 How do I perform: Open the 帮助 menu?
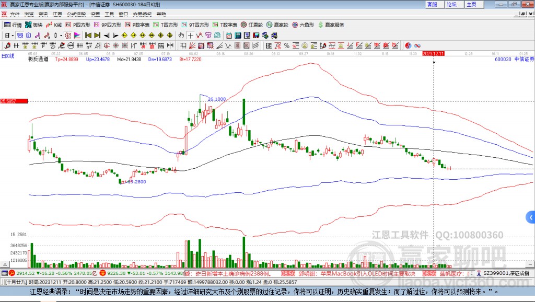coord(161,14)
